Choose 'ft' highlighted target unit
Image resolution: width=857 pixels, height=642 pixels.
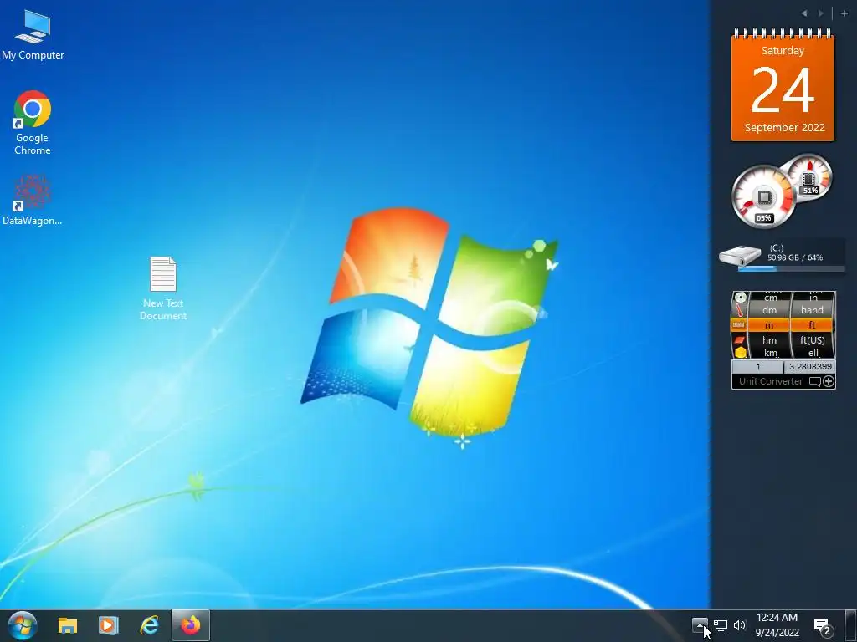click(x=812, y=325)
